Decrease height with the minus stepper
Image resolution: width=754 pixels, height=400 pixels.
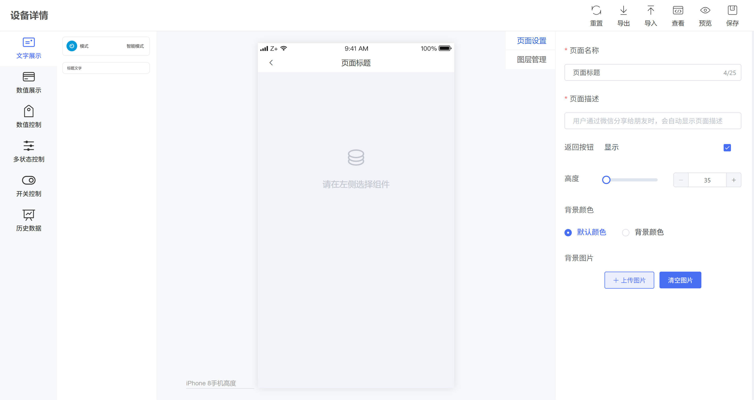tap(681, 180)
